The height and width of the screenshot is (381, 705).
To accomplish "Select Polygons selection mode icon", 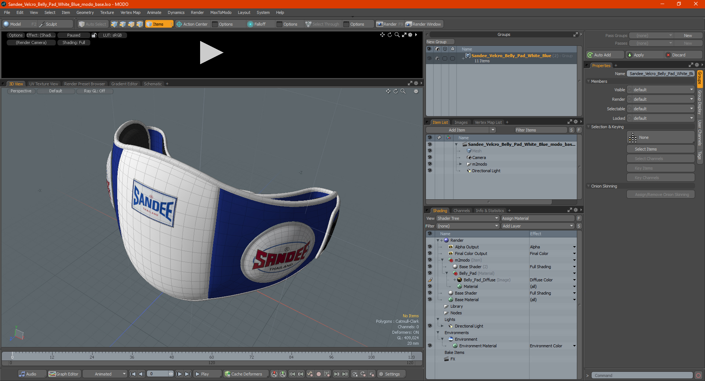I will pos(131,24).
